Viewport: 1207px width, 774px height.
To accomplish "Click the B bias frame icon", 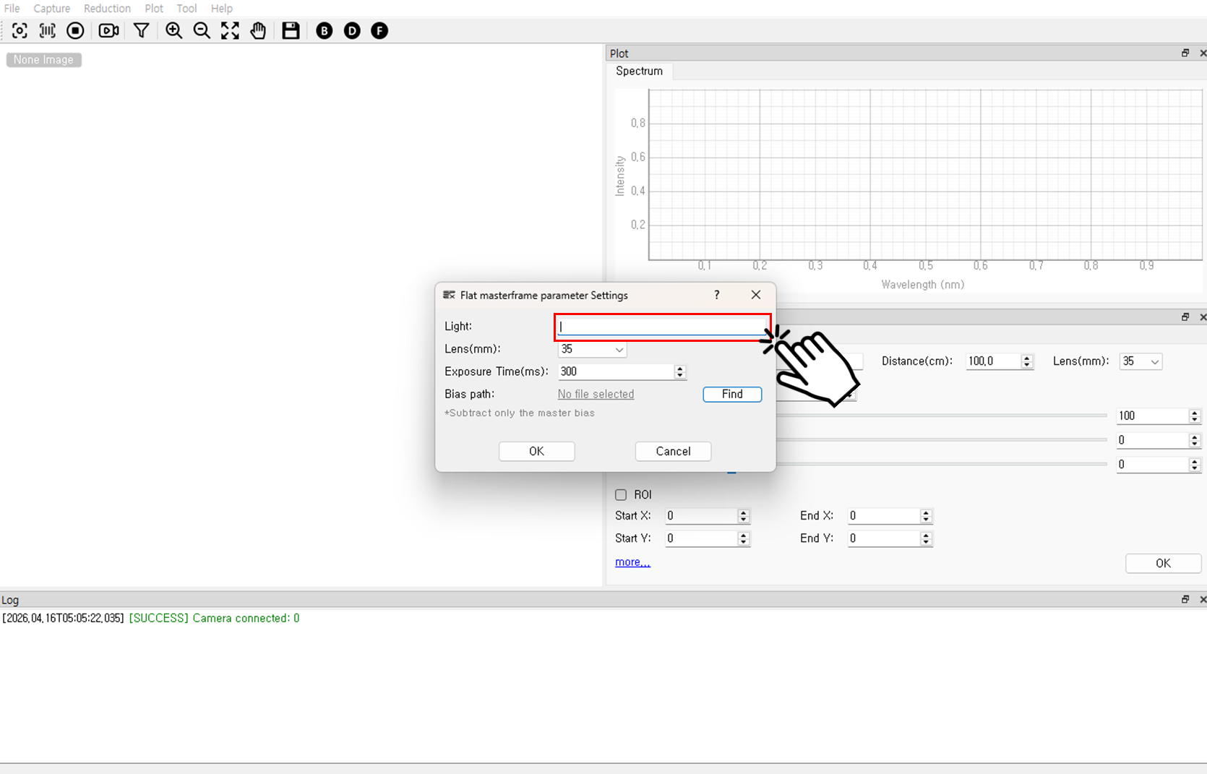I will 325,30.
